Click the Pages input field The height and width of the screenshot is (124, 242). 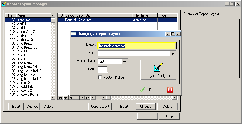tap(103, 69)
